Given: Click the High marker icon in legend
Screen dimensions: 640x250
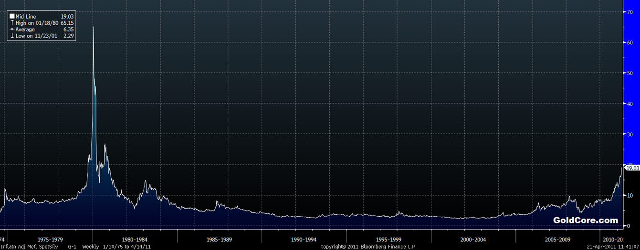Looking at the screenshot, I should tap(12, 23).
